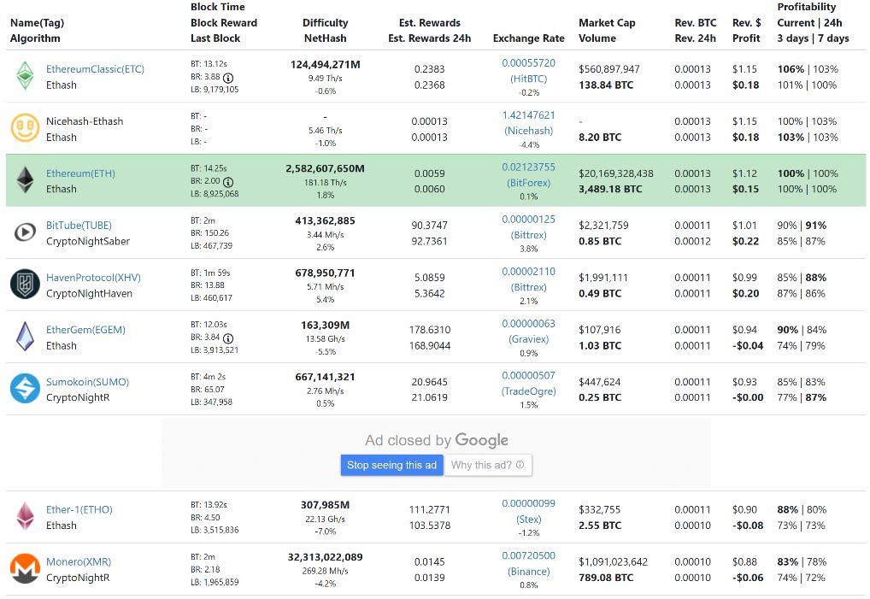Open the EthereumClassic(ETC) coin page
Image resolution: width=870 pixels, height=599 pixels.
click(95, 68)
